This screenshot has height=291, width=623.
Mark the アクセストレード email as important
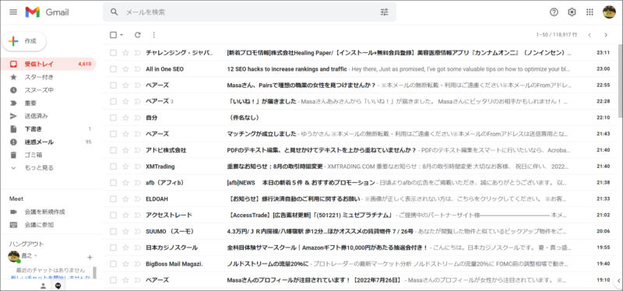138,216
